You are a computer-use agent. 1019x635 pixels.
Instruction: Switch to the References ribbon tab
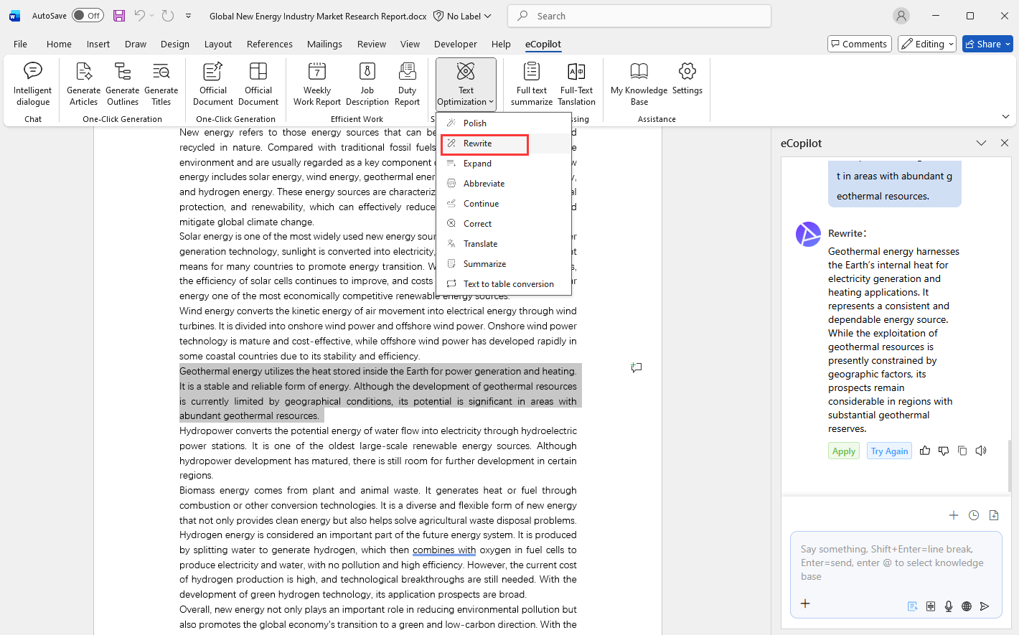pyautogui.click(x=269, y=44)
